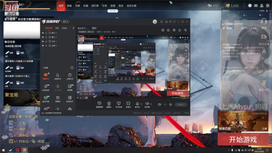Open the 英雄 heroes tab in the game

point(69,6)
